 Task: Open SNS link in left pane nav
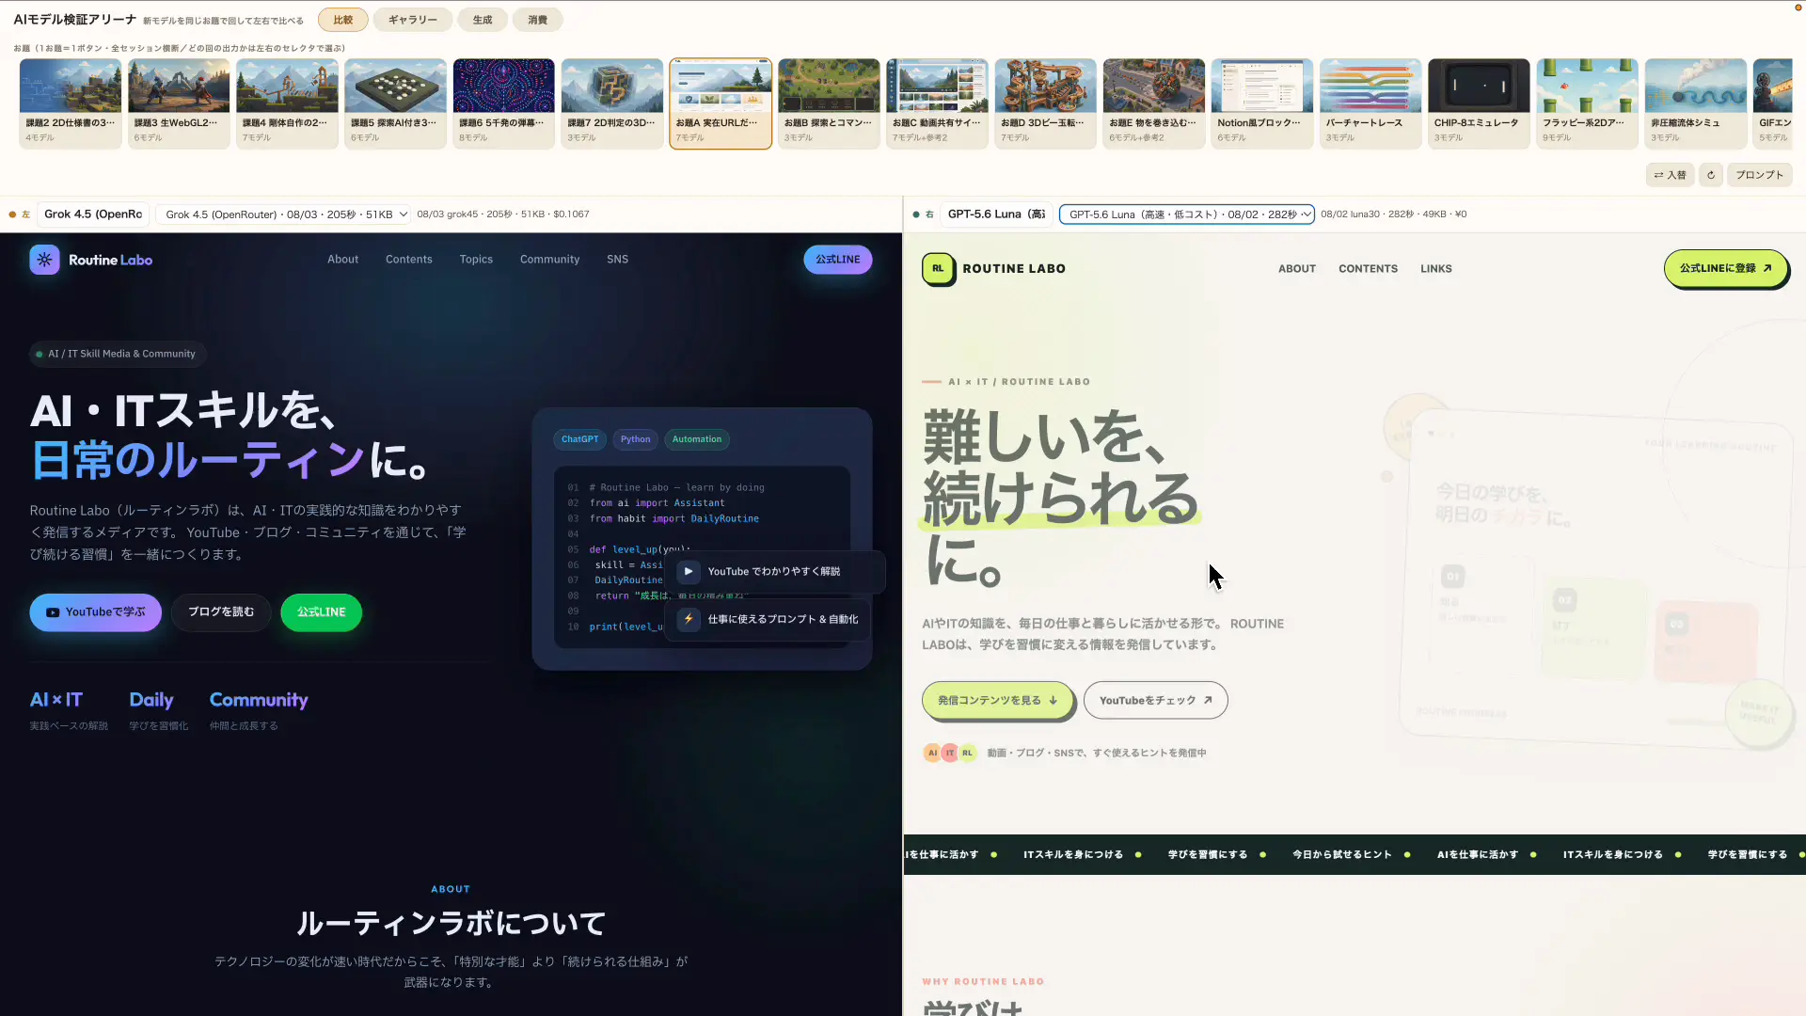[617, 260]
